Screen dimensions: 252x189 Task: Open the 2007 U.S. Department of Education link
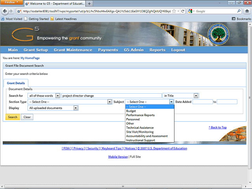click(162, 148)
